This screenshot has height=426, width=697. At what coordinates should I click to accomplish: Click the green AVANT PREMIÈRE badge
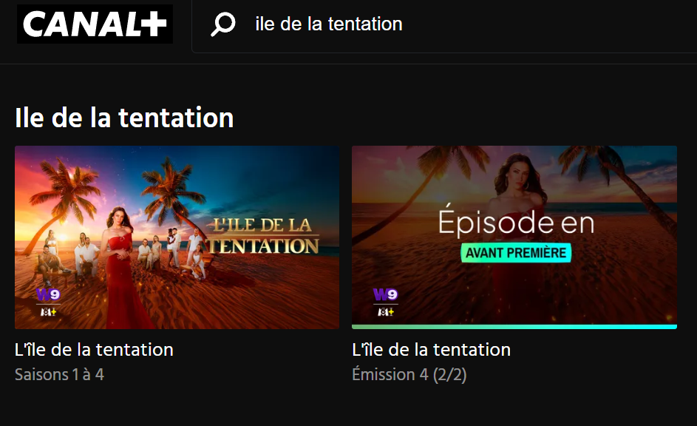pyautogui.click(x=516, y=253)
